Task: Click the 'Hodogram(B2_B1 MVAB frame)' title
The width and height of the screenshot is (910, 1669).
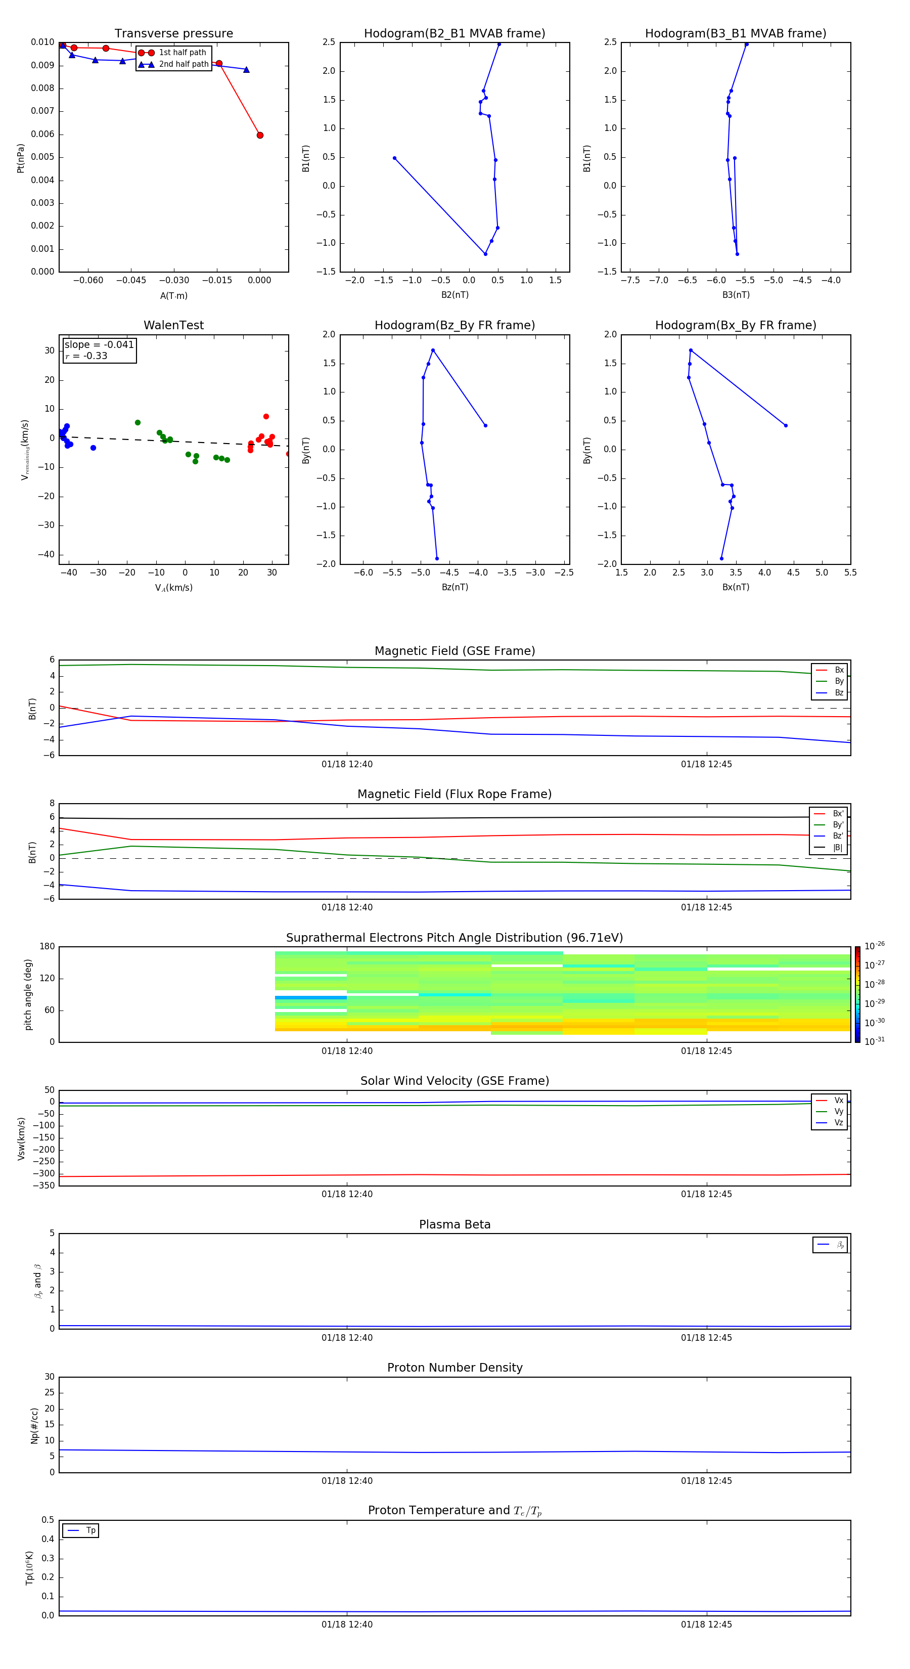Action: point(454,34)
